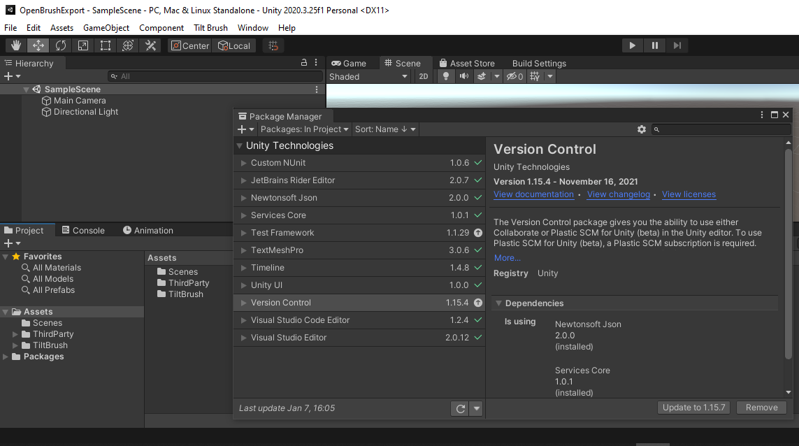This screenshot has height=446, width=799.
Task: Open the Hierarchy create plus dropdown
Action: (x=12, y=76)
